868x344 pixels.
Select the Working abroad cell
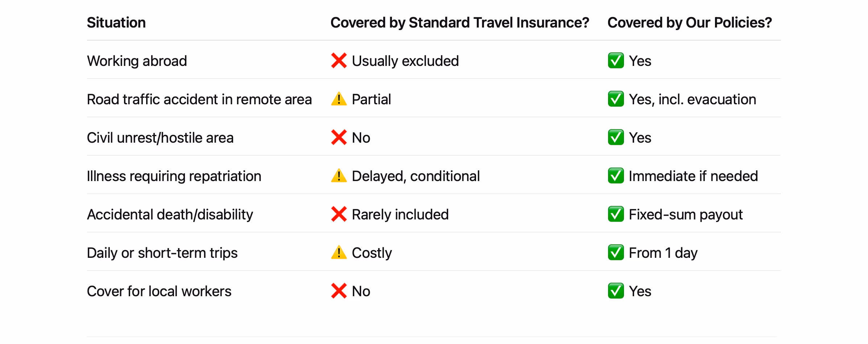point(137,61)
